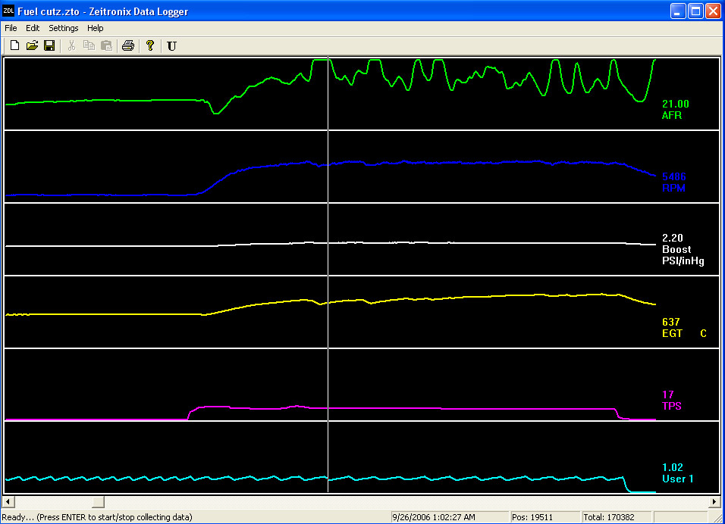Open About via the question mark icon
The image size is (725, 524).
click(150, 46)
